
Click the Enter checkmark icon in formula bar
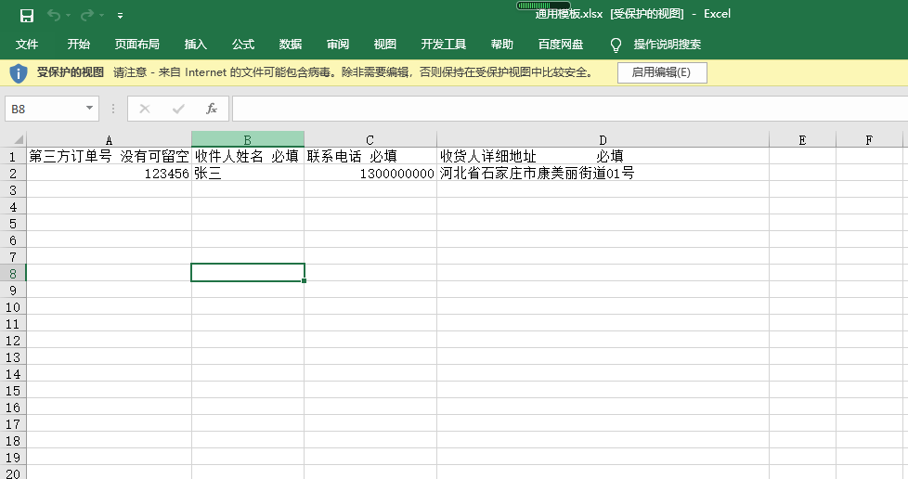(x=178, y=109)
